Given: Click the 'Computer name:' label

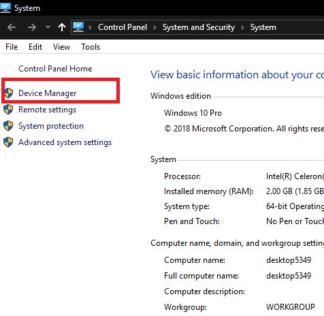Looking at the screenshot, I should click(x=195, y=260).
